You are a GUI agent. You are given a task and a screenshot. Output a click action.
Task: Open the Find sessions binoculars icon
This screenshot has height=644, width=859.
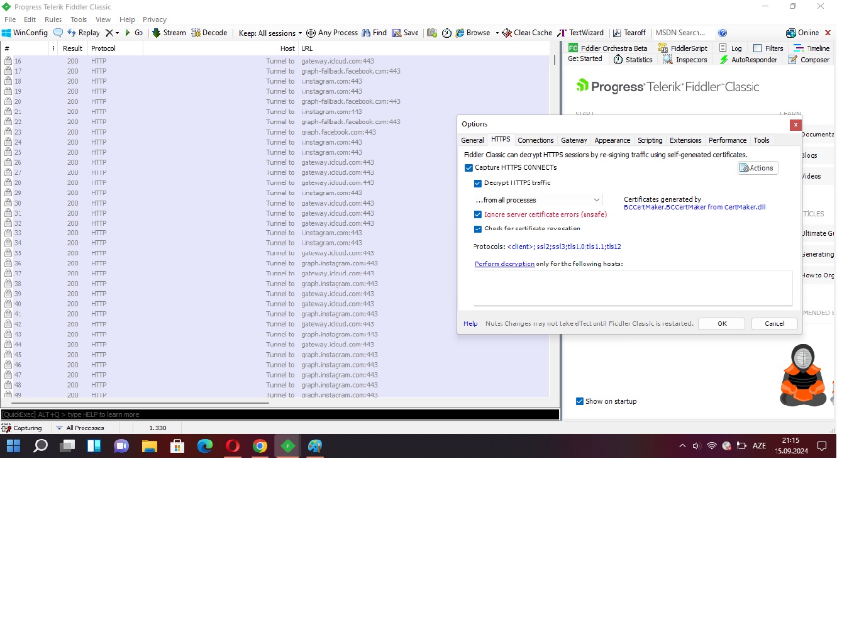point(366,33)
